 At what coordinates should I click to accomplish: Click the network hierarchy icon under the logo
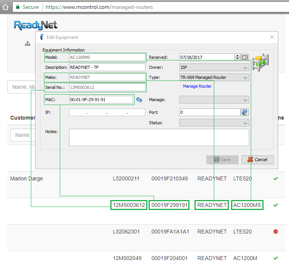[28, 43]
